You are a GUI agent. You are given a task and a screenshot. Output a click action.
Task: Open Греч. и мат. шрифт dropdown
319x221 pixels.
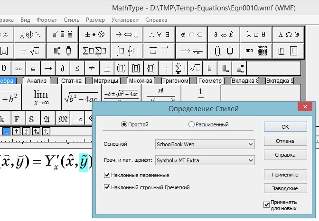(x=205, y=160)
